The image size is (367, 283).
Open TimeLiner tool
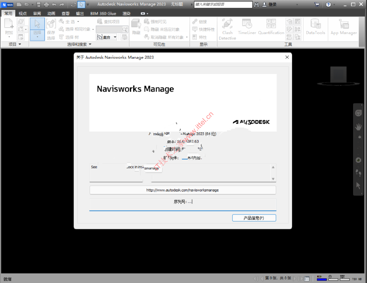(247, 27)
